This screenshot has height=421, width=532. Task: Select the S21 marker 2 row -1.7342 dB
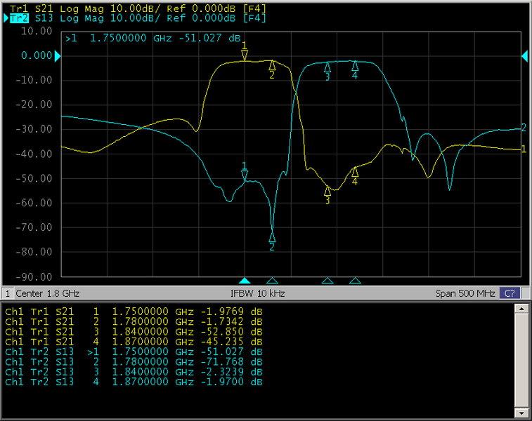click(134, 321)
